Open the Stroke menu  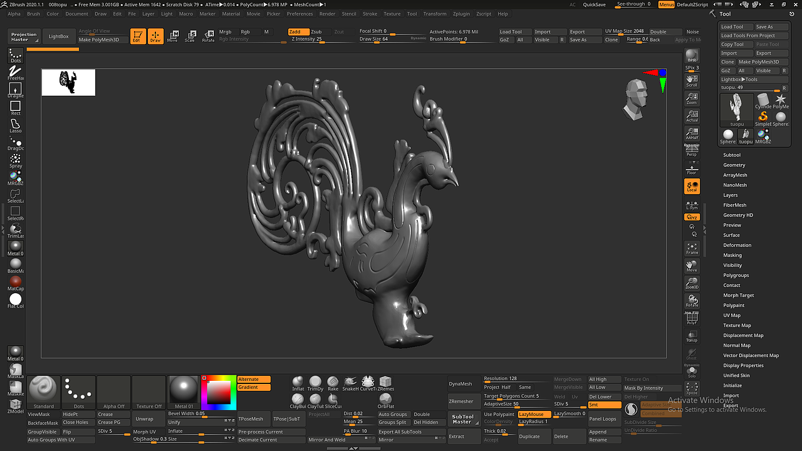pyautogui.click(x=370, y=14)
